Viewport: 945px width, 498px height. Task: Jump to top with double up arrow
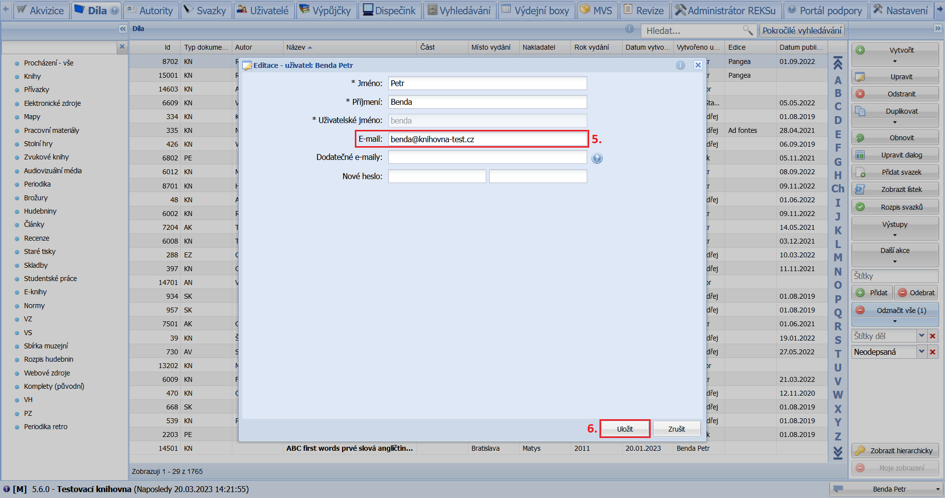coord(838,63)
